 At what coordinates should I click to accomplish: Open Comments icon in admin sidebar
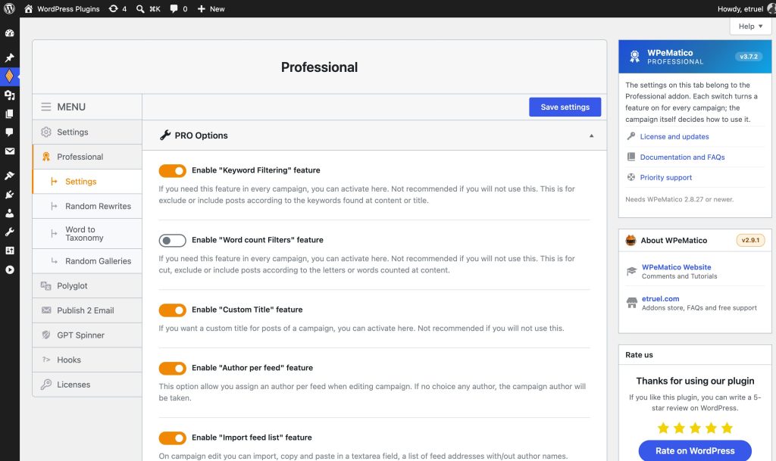(9, 132)
